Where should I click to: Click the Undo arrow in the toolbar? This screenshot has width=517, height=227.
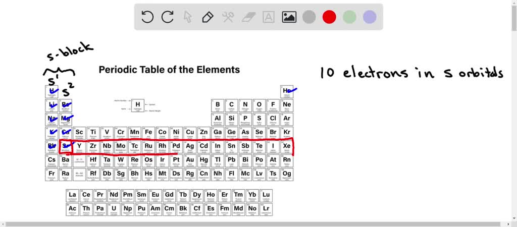pos(147,17)
